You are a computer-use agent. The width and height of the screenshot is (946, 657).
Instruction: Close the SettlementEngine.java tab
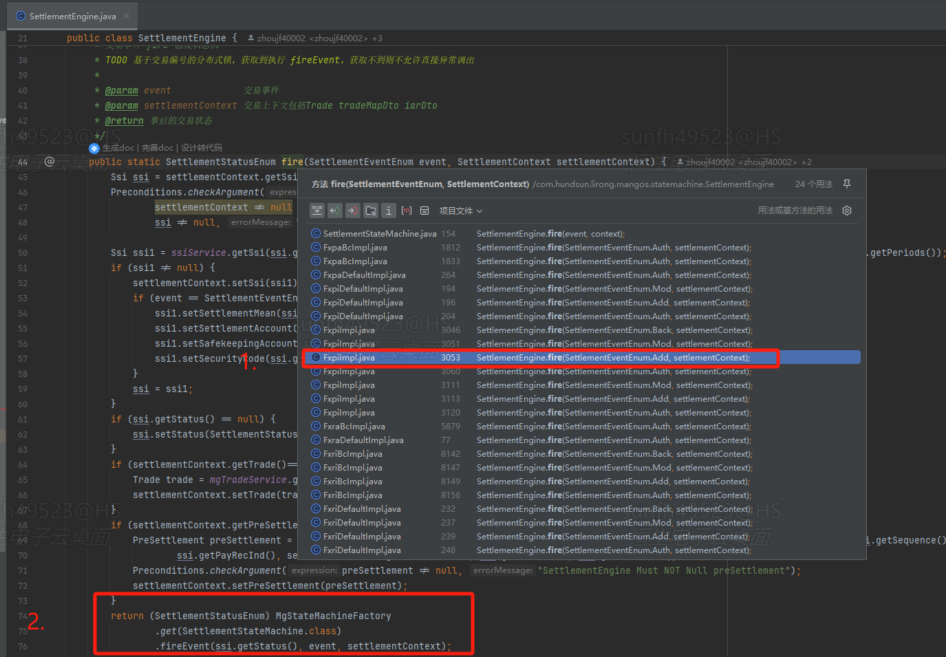coord(127,16)
